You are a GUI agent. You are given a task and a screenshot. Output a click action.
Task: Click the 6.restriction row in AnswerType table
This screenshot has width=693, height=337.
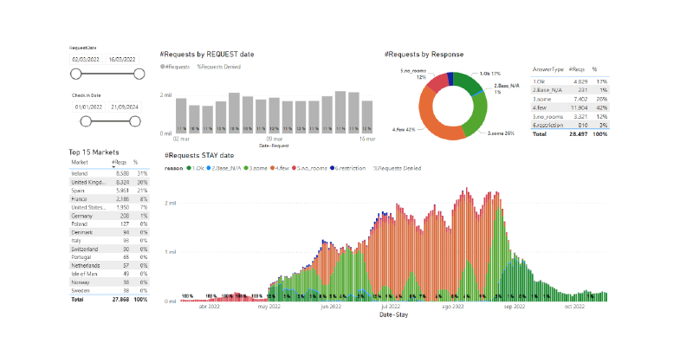[570, 125]
